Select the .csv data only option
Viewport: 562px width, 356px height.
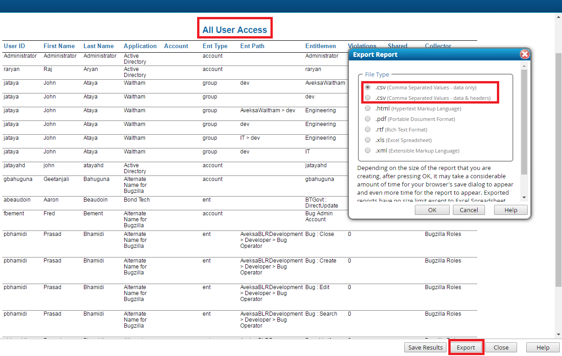point(368,87)
